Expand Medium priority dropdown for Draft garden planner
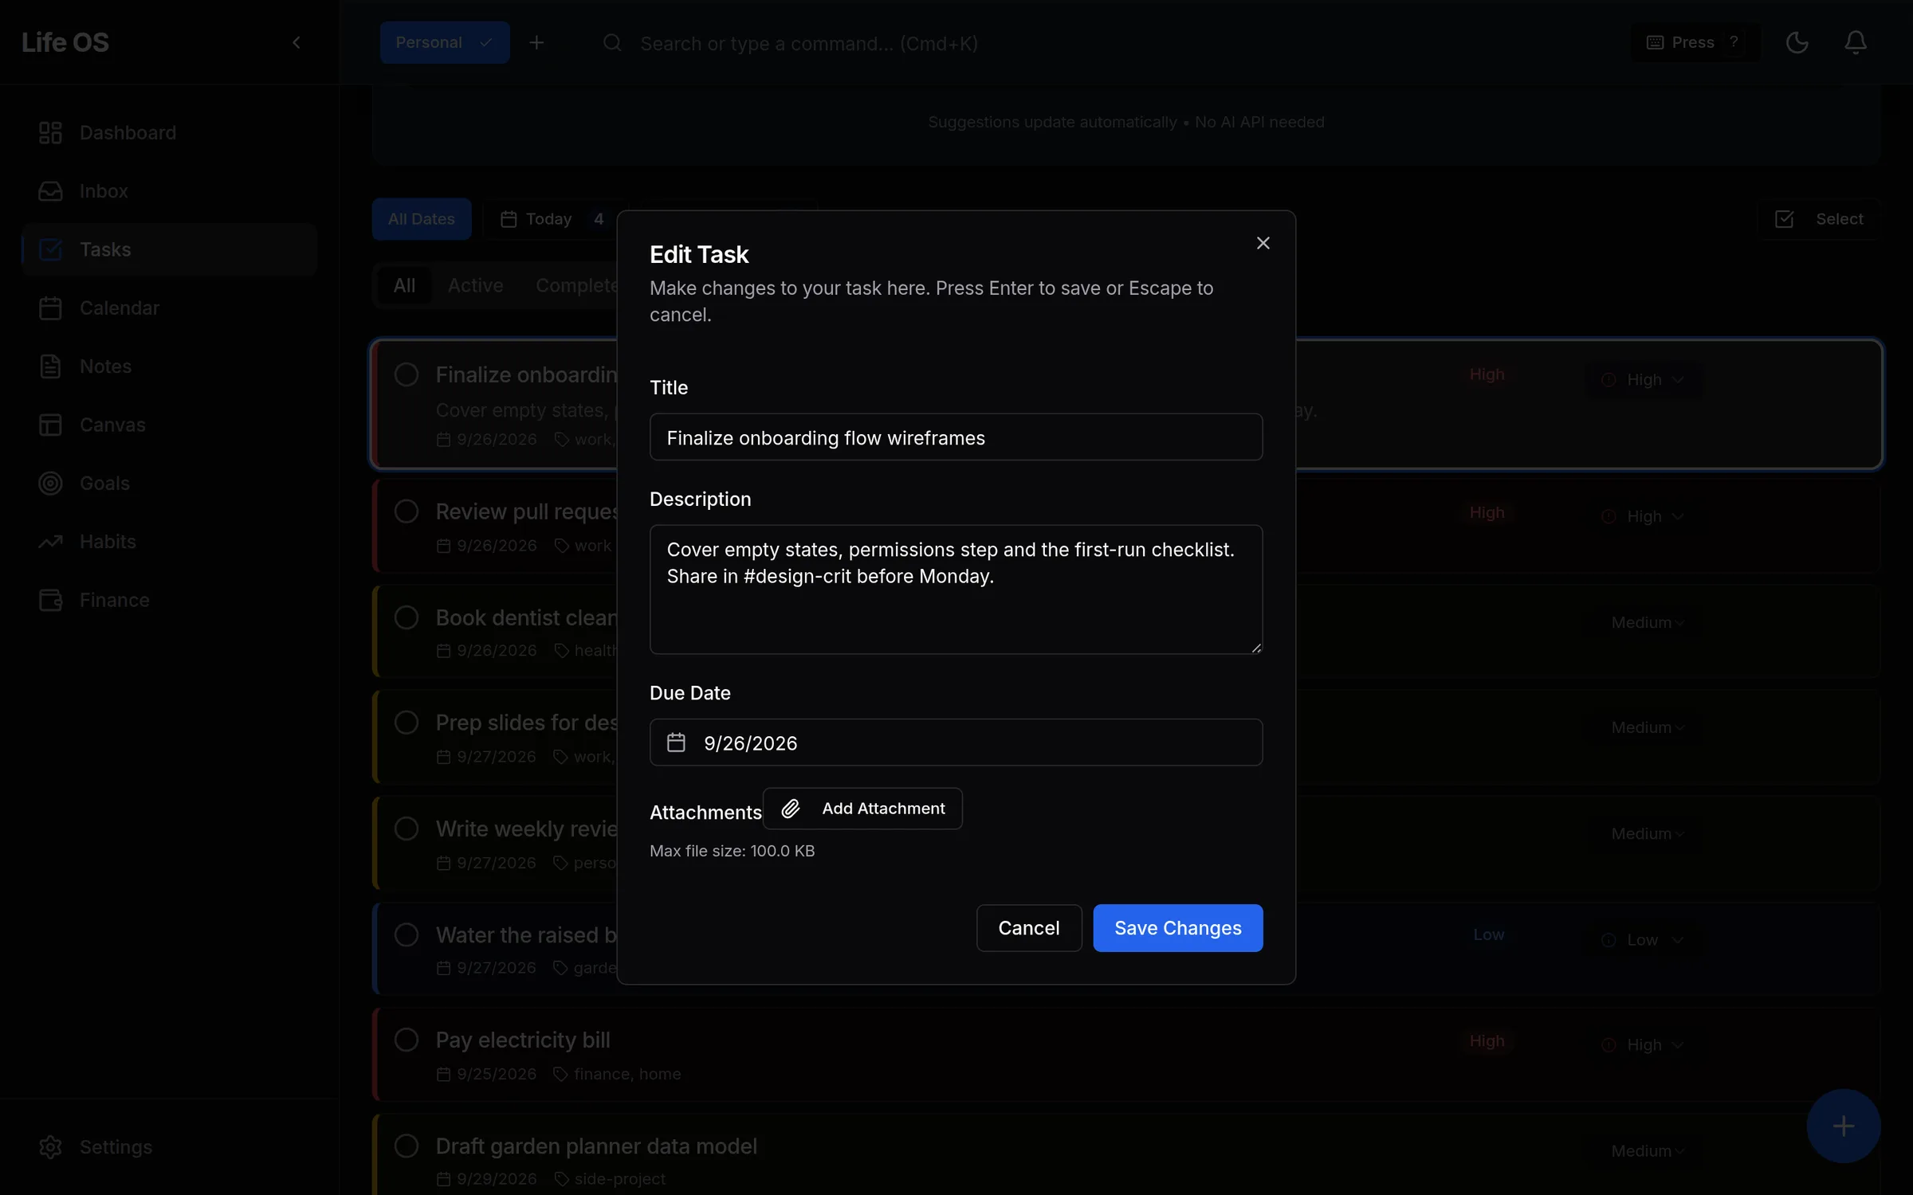This screenshot has width=1913, height=1195. [1647, 1151]
